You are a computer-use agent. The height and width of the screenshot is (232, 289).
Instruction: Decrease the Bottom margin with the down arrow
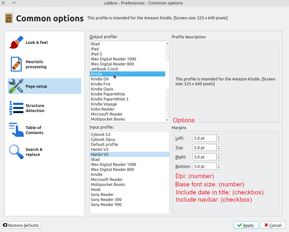[x=219, y=168]
